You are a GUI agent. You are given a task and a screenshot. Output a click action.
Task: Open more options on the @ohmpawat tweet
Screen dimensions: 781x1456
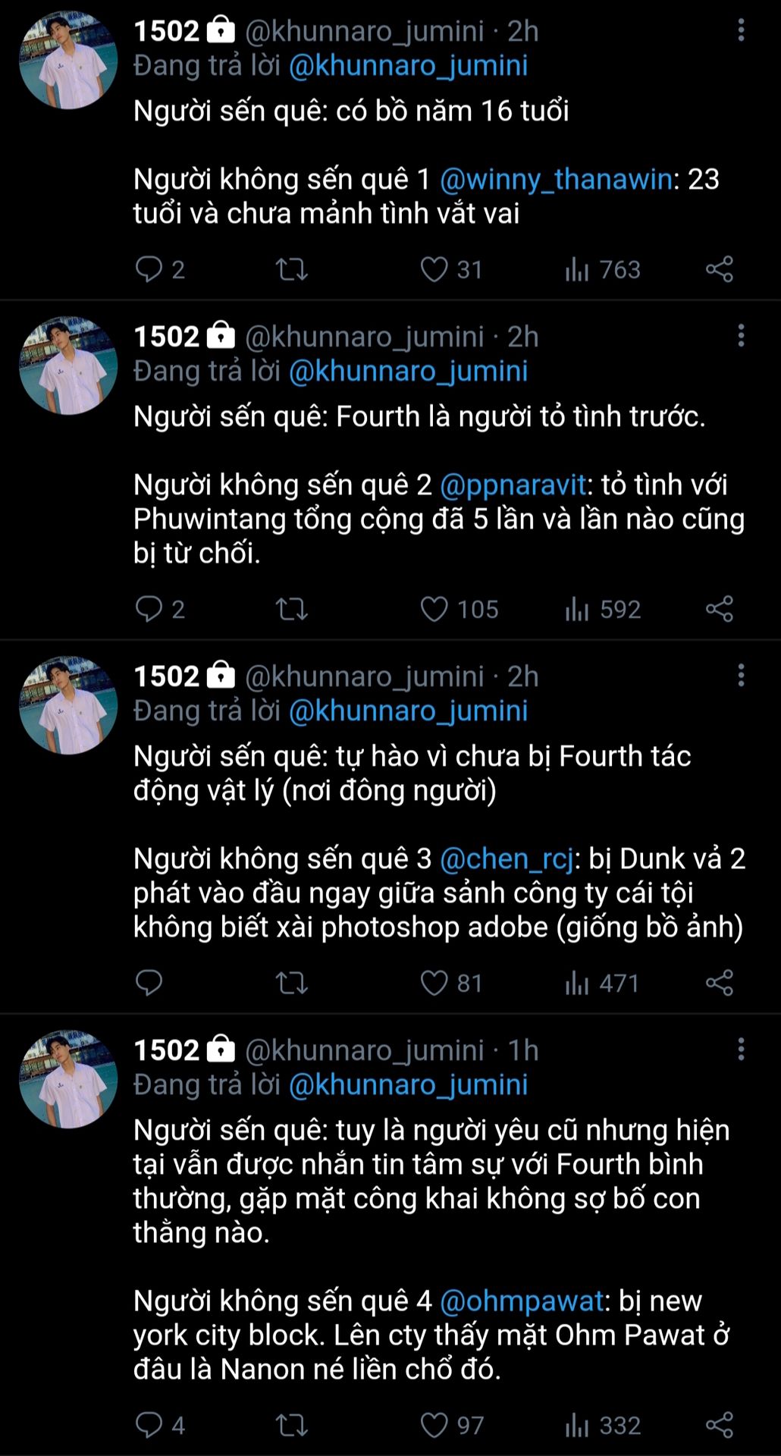741,1050
